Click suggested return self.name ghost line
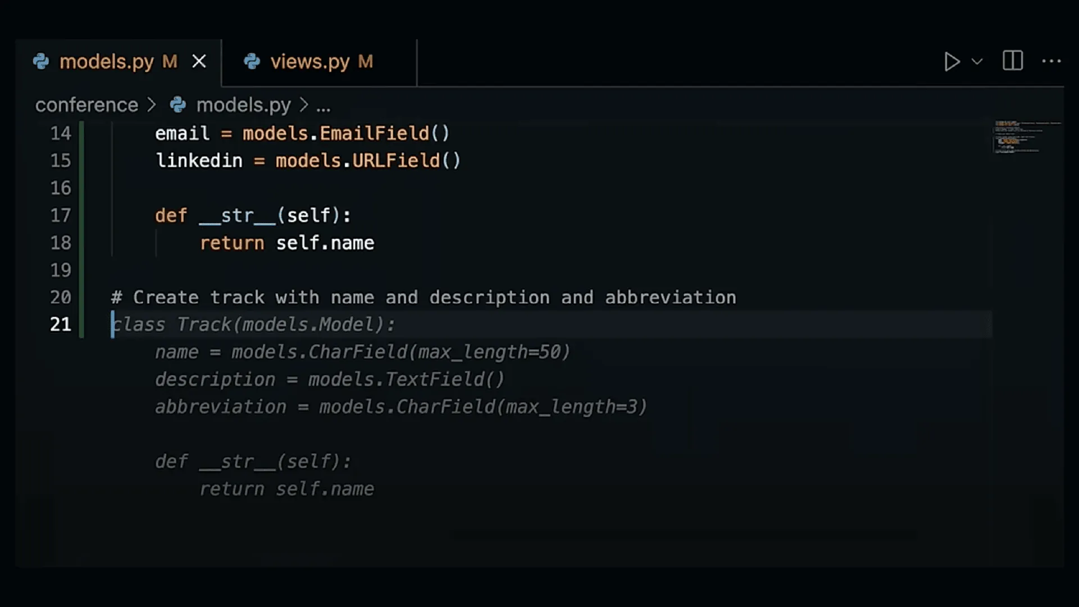The height and width of the screenshot is (607, 1079). coord(287,489)
